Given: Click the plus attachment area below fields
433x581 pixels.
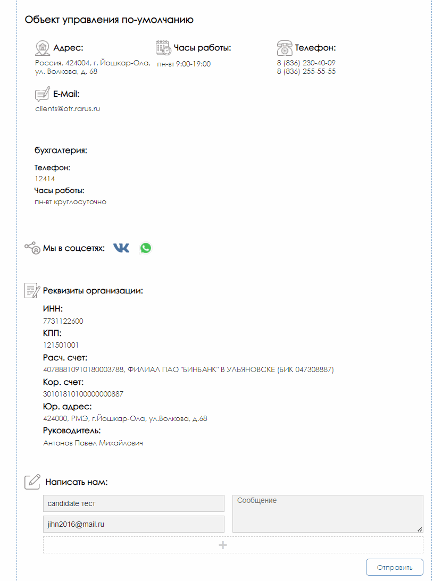Looking at the screenshot, I should pos(233,545).
